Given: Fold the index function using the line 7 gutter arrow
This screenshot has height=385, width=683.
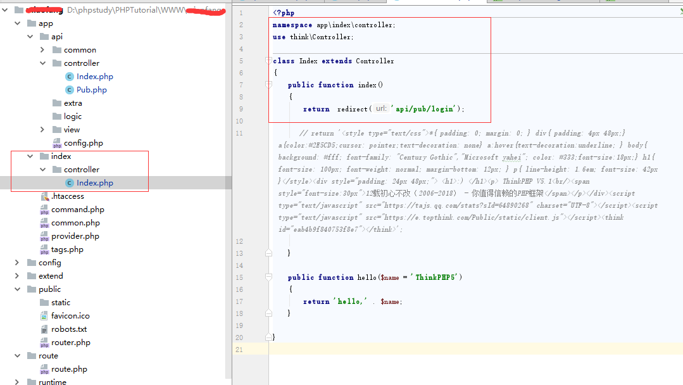Looking at the screenshot, I should pos(268,84).
